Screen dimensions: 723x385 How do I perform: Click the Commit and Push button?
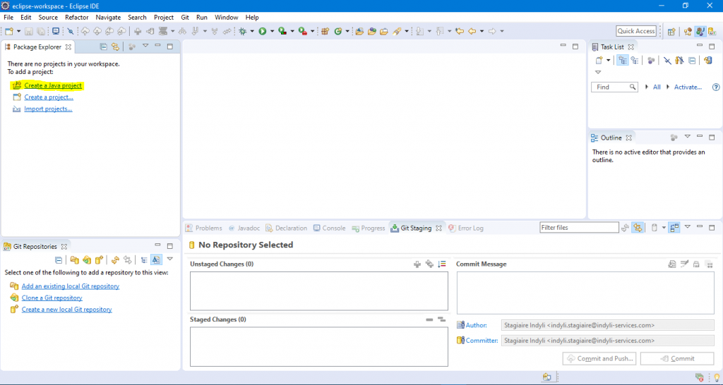599,359
